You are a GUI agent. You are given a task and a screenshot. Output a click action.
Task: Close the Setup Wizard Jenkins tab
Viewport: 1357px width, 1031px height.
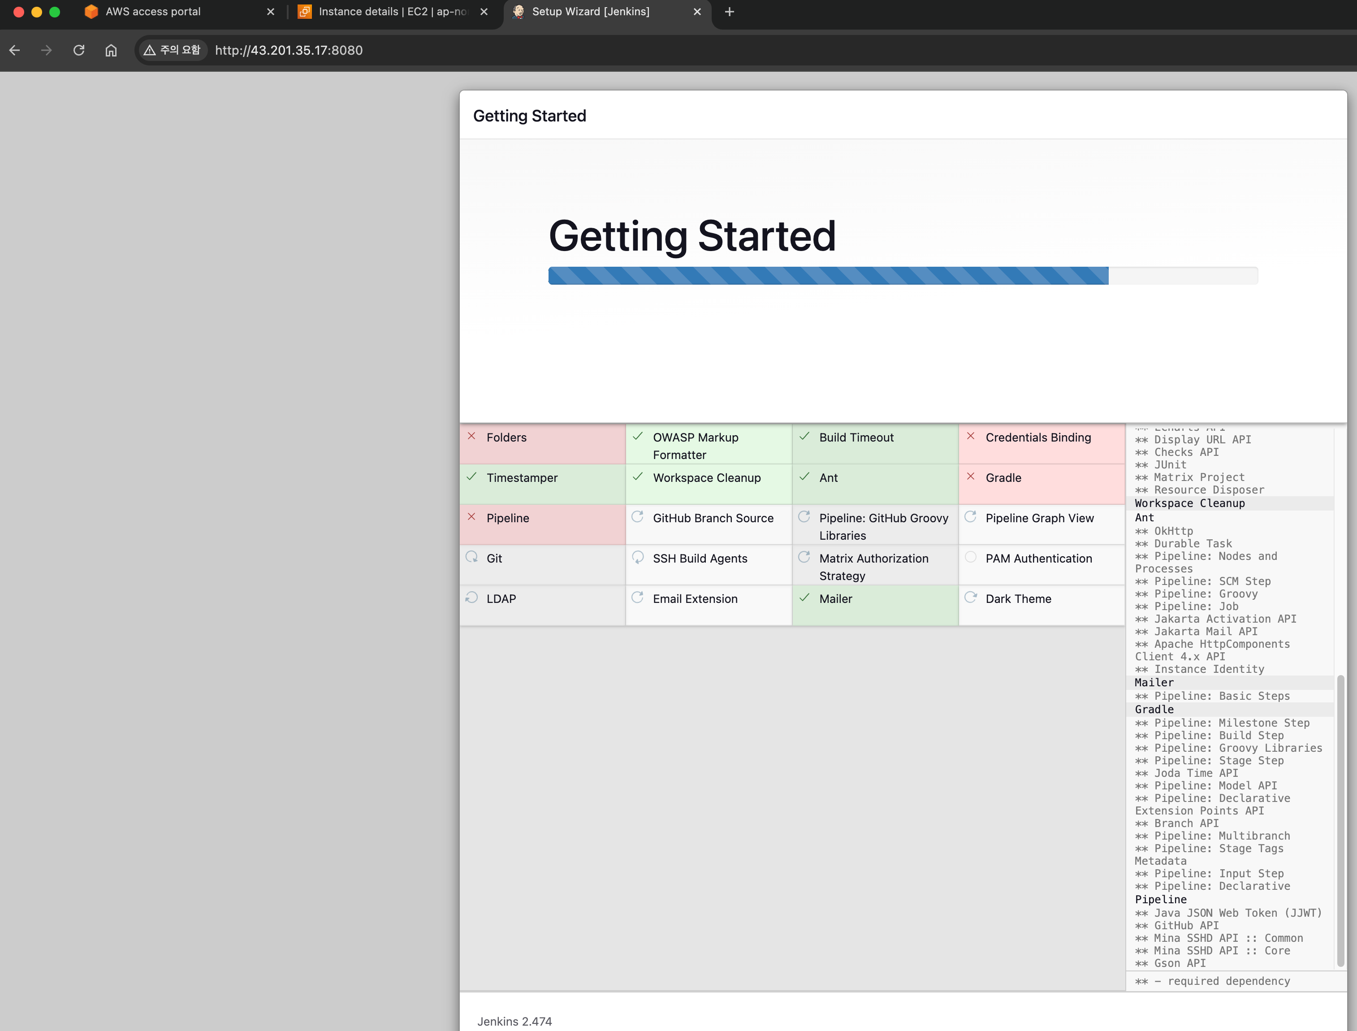[697, 12]
